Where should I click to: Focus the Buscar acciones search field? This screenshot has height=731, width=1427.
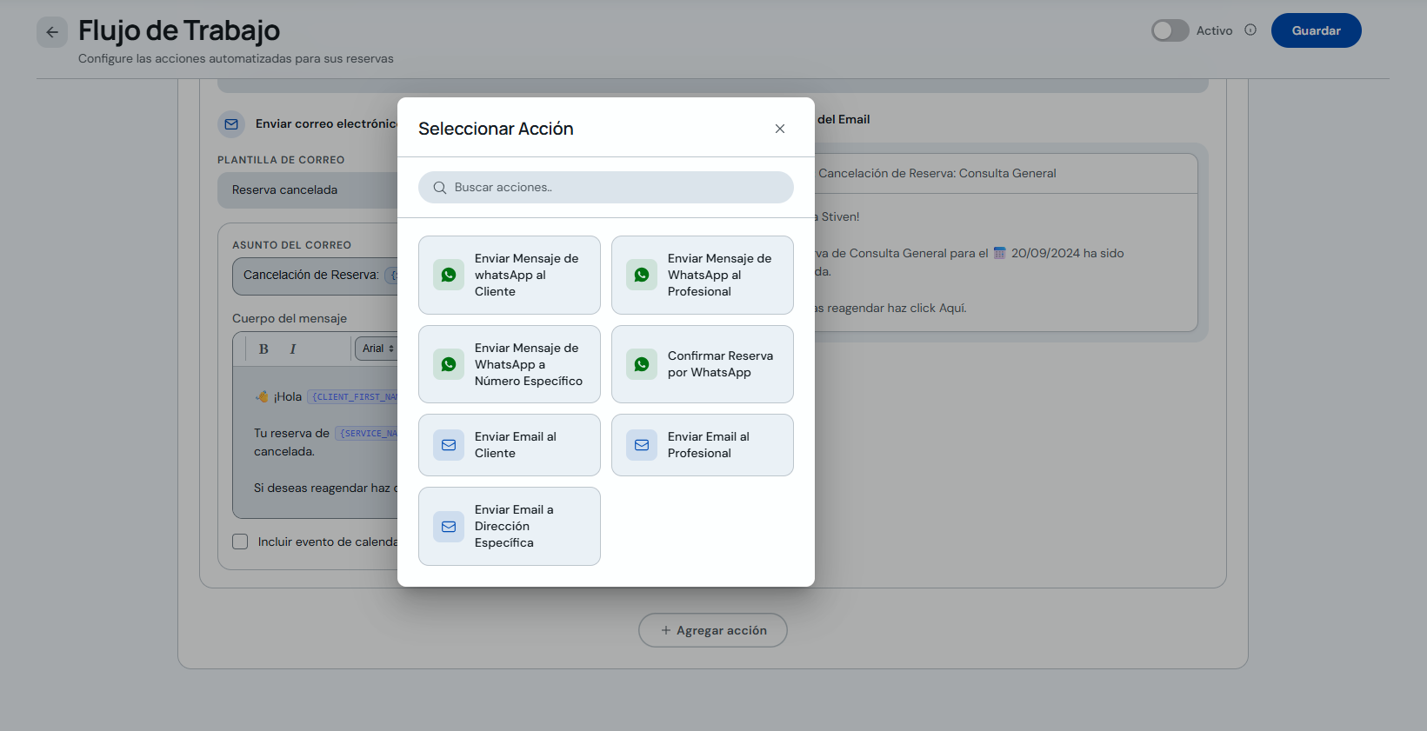(x=606, y=187)
